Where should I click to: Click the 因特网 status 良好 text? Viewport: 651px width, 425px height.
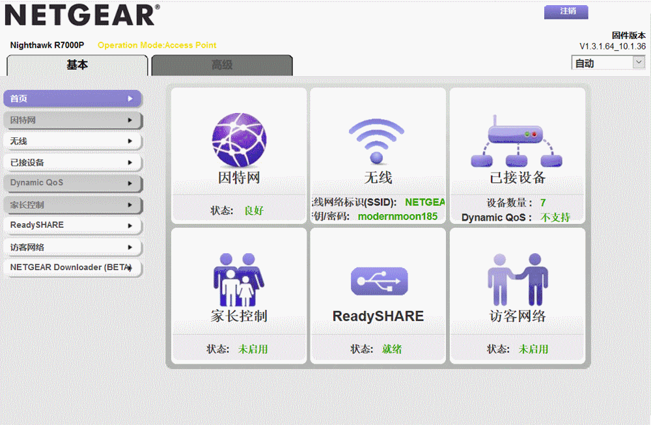[x=254, y=211]
